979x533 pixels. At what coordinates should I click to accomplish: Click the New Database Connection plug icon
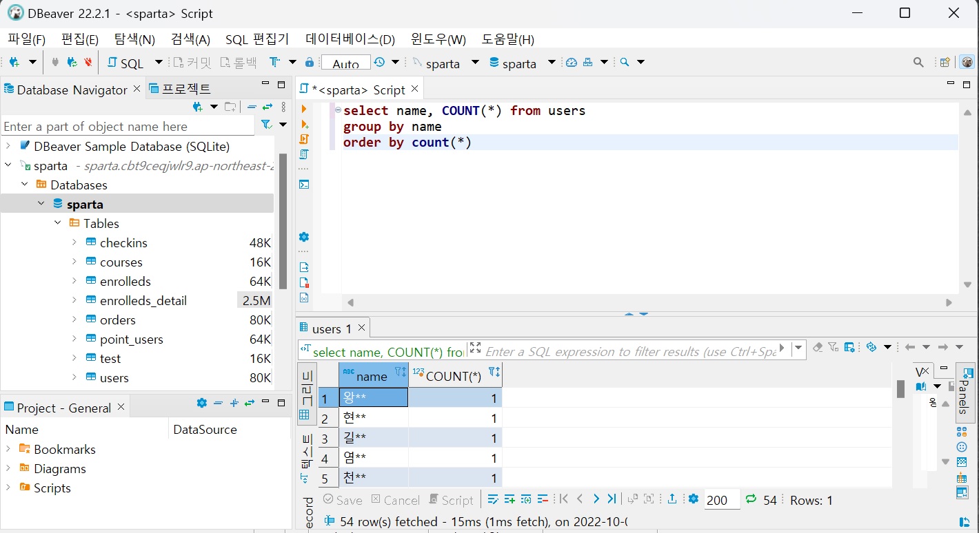tap(13, 62)
